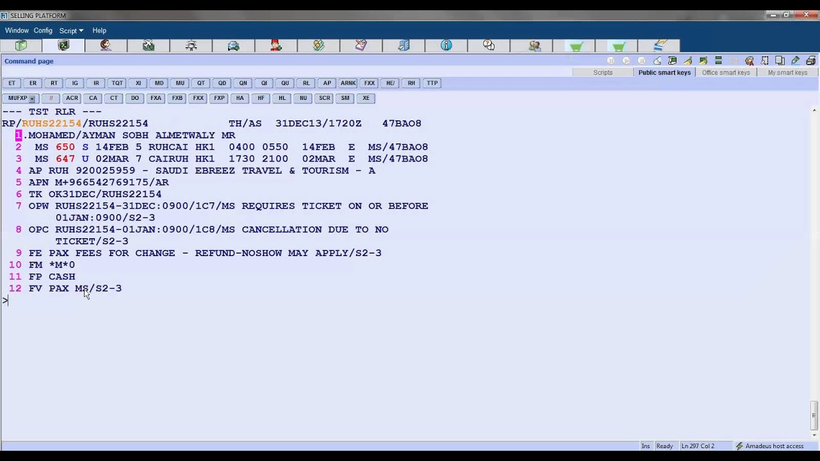Click the FXP smart key button
The image size is (820, 461).
click(219, 99)
